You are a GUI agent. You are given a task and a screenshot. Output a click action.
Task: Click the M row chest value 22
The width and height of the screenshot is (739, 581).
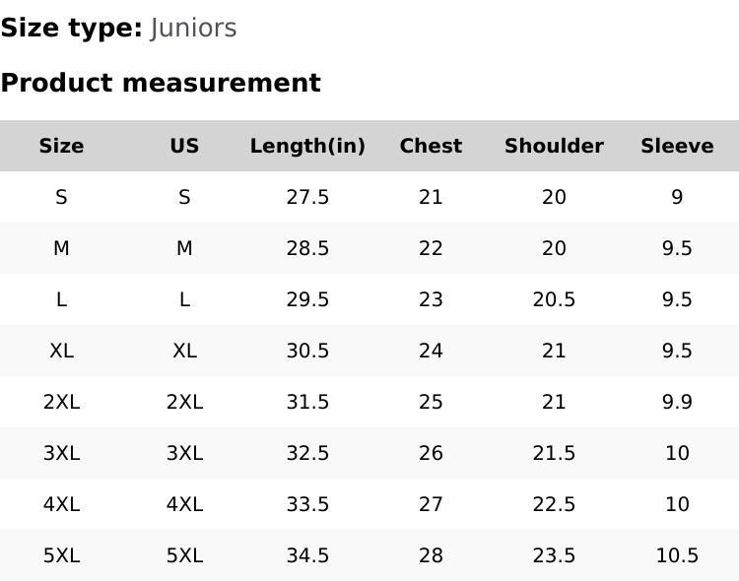(x=431, y=248)
